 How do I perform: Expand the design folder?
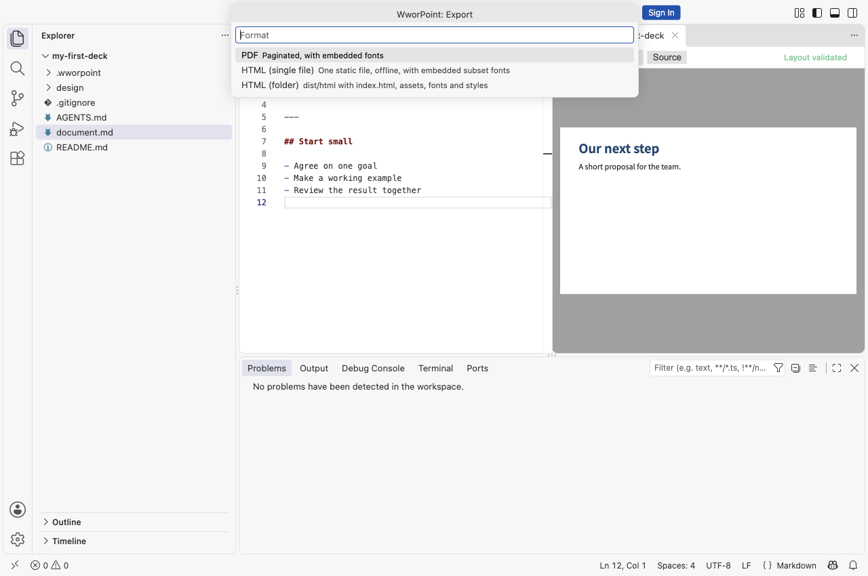[x=134, y=87]
